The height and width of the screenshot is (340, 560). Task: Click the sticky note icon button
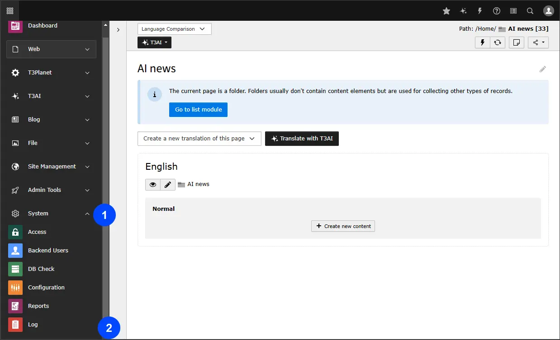click(517, 42)
